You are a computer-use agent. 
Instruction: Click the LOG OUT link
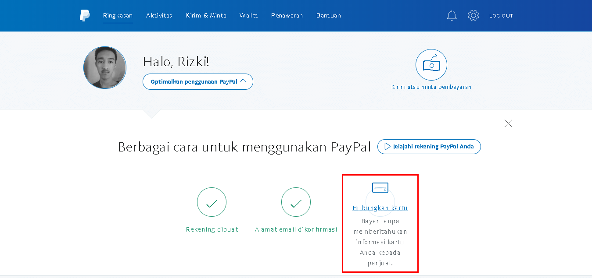501,16
